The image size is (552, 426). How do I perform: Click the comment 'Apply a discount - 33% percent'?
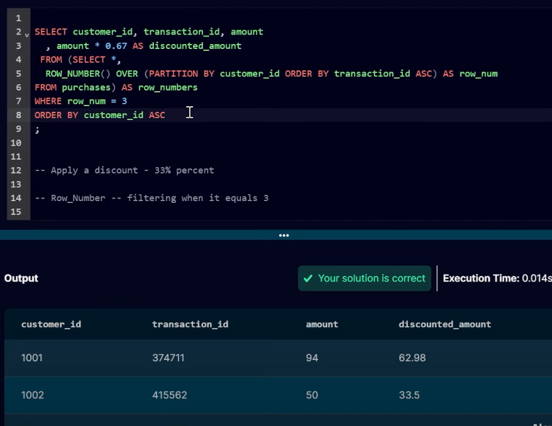pyautogui.click(x=124, y=171)
